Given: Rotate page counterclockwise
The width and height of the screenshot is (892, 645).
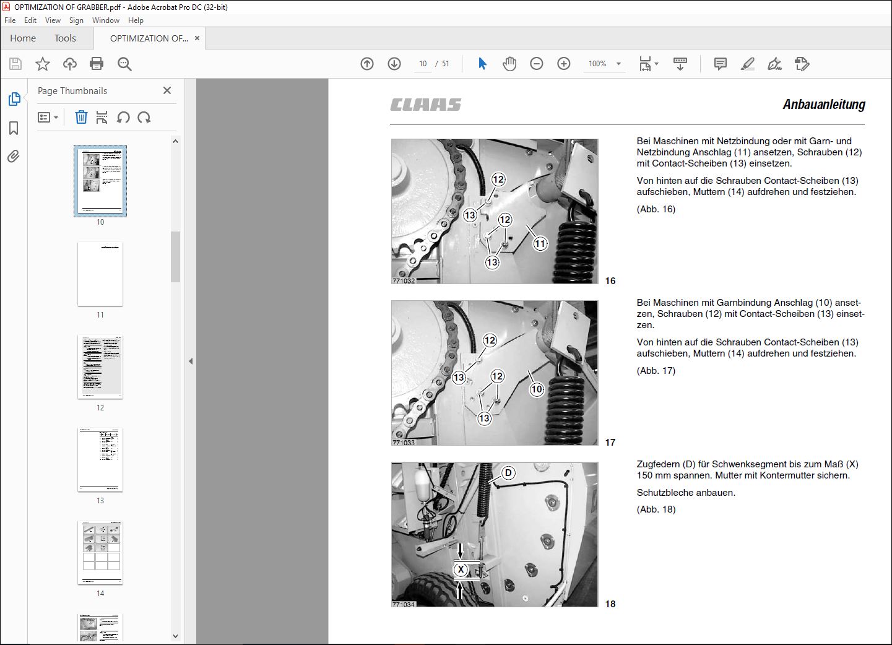Looking at the screenshot, I should (123, 117).
